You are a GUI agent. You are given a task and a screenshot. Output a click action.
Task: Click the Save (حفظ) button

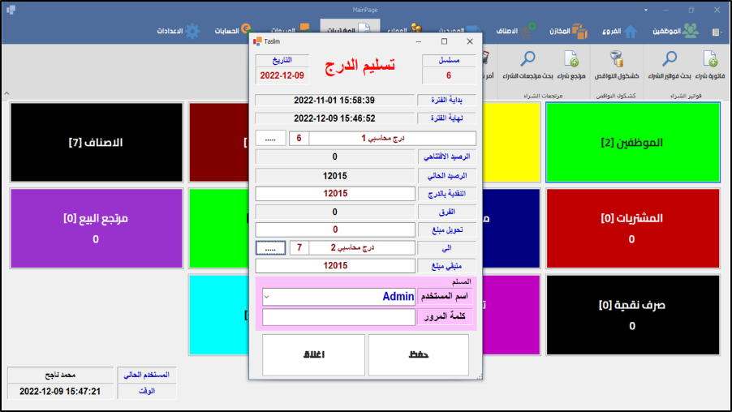point(418,355)
